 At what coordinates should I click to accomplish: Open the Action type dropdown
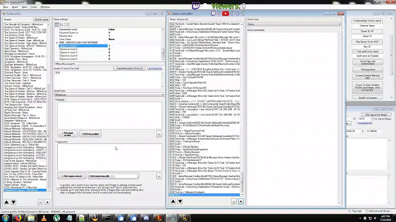coord(294,24)
